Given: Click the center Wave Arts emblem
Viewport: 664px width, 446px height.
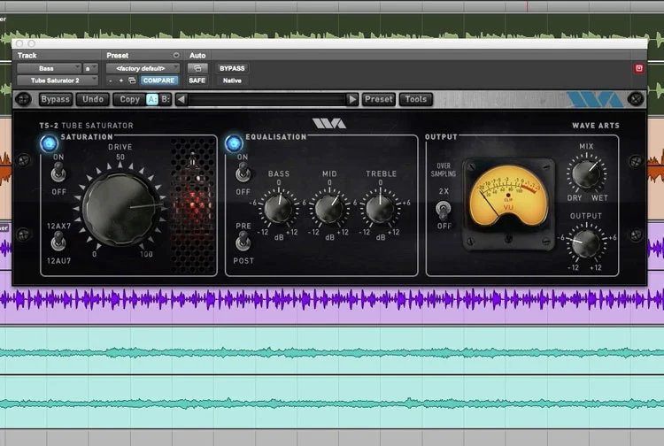Looking at the screenshot, I should click(329, 124).
